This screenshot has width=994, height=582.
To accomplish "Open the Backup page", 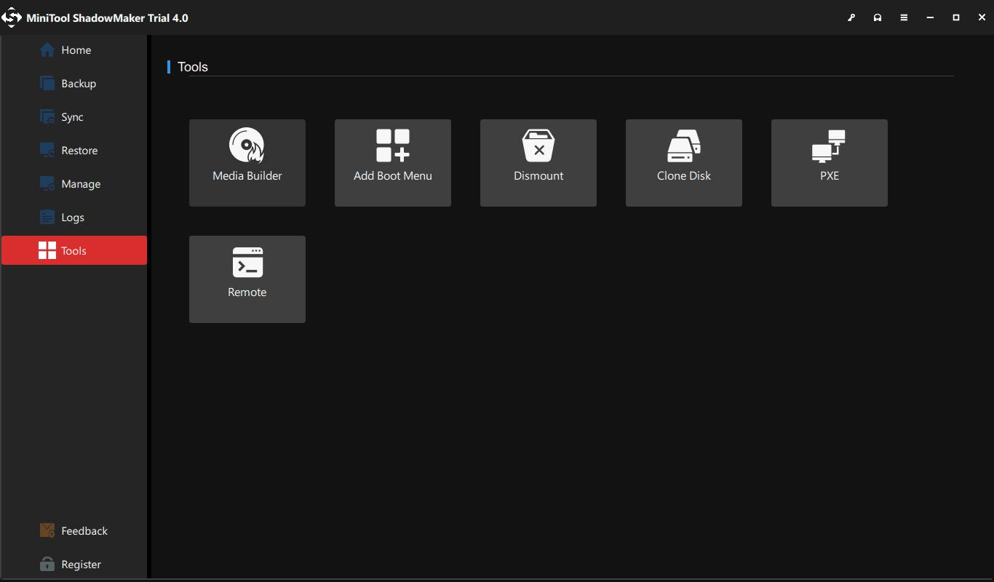I will tap(74, 84).
